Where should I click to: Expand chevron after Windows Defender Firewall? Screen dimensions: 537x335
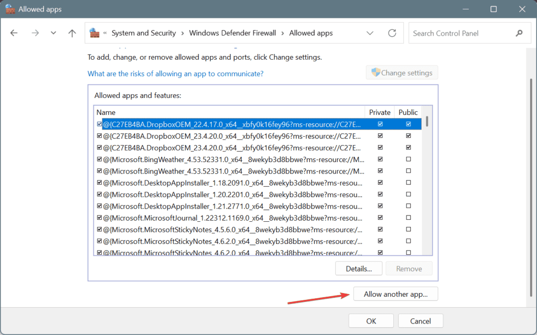283,33
